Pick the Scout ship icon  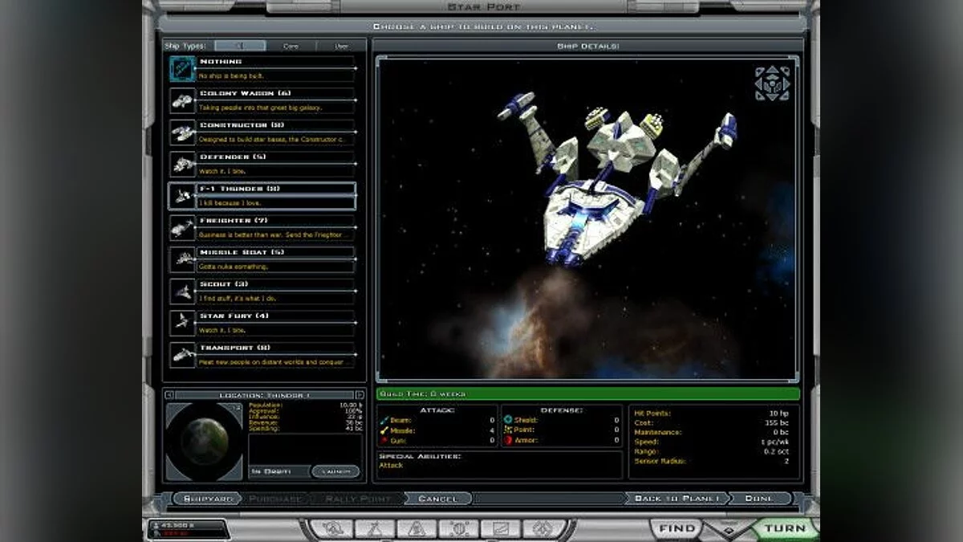click(x=182, y=291)
